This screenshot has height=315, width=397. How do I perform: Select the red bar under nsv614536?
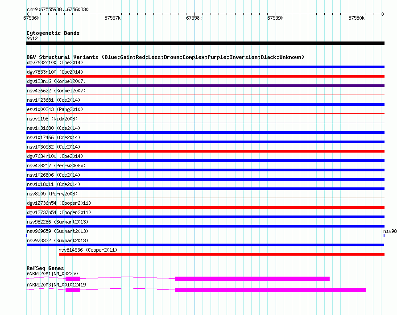222,254
